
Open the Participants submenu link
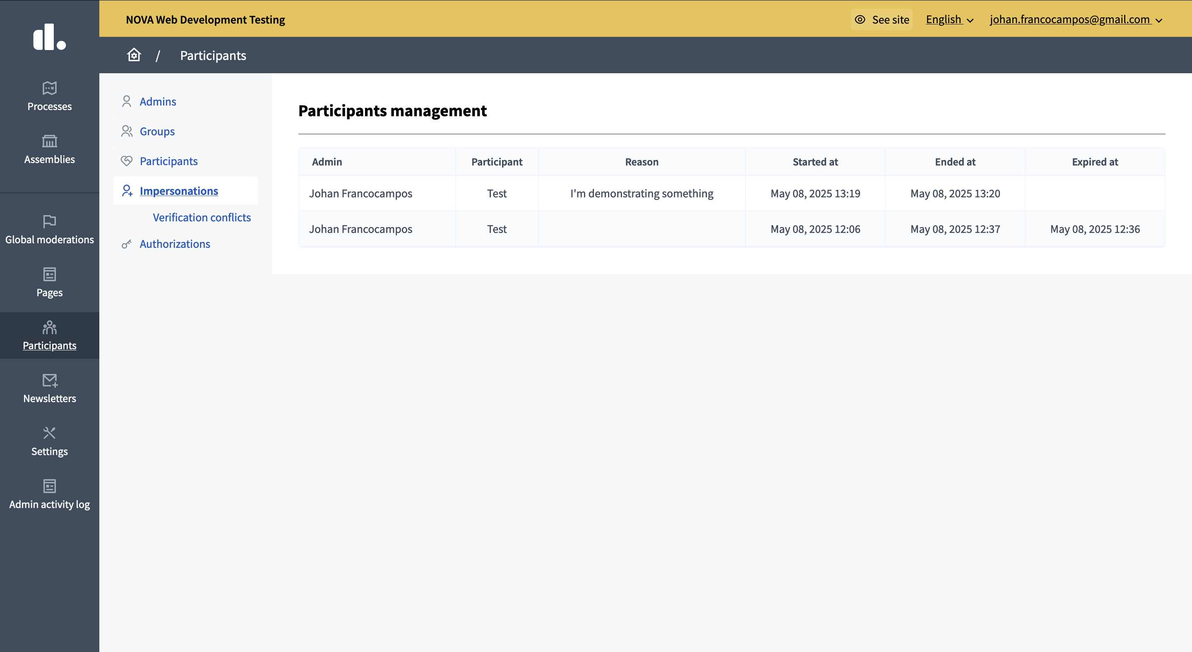click(168, 161)
